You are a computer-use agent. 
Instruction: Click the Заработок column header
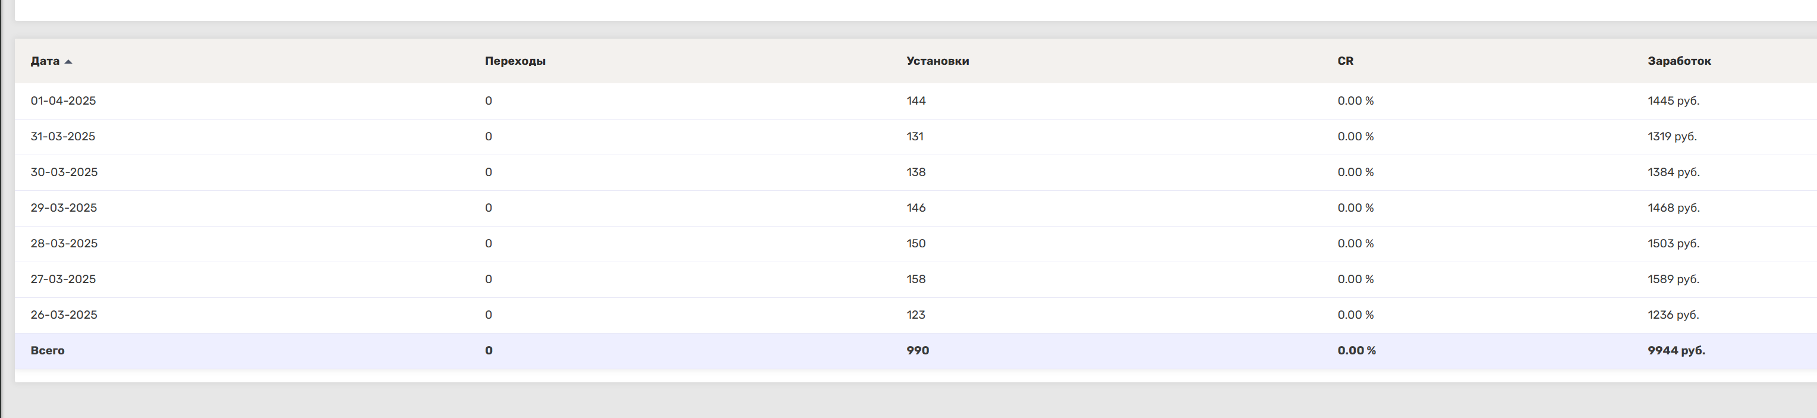click(x=1679, y=61)
